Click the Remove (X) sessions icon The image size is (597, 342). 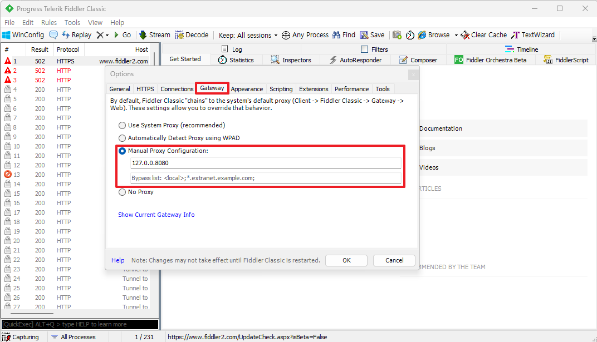coord(100,35)
